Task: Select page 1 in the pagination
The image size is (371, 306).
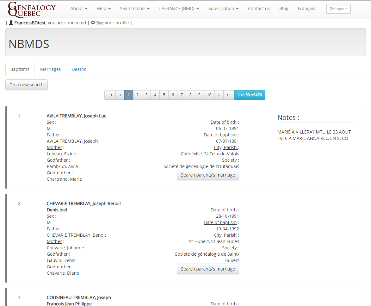Action: point(129,95)
